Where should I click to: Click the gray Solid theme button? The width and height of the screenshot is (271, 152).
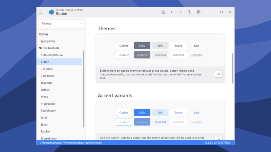pyautogui.click(x=142, y=46)
